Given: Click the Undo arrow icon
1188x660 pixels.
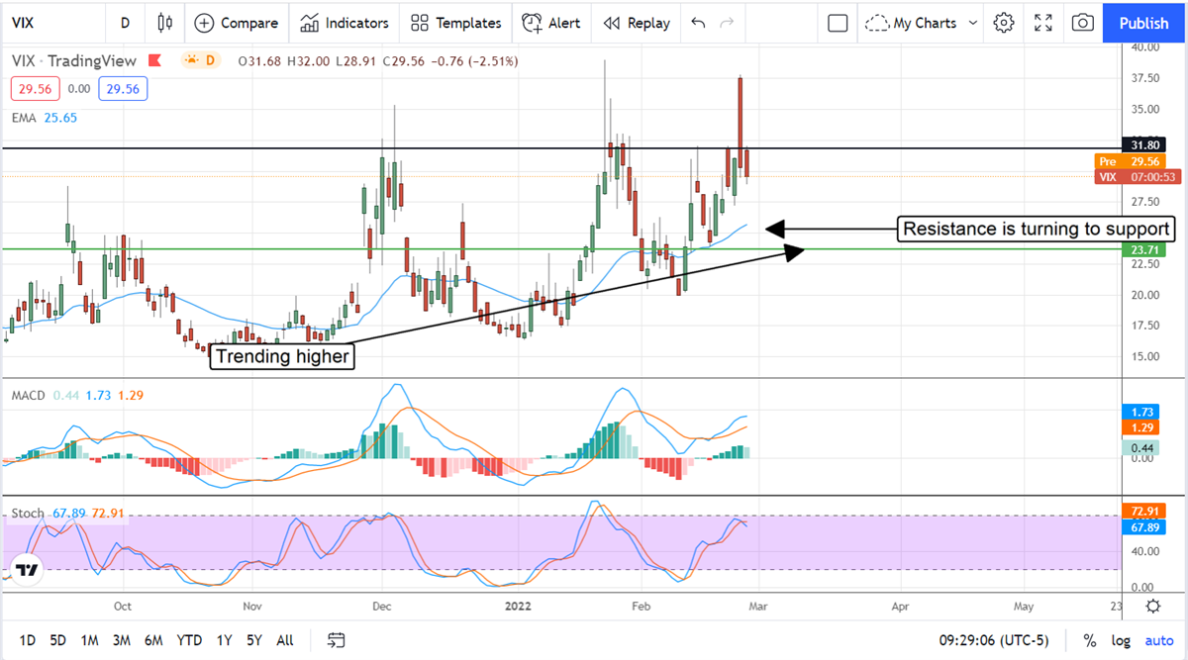Looking at the screenshot, I should click(x=699, y=23).
